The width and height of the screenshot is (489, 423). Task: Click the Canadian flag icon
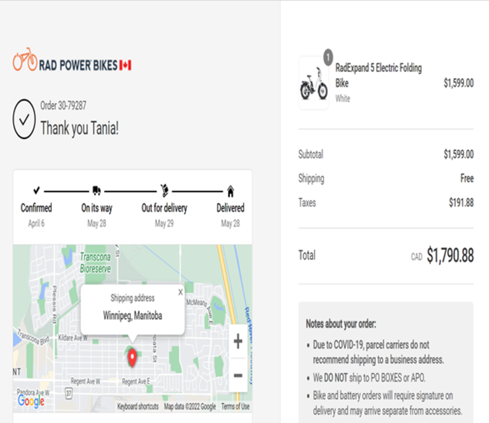point(125,65)
